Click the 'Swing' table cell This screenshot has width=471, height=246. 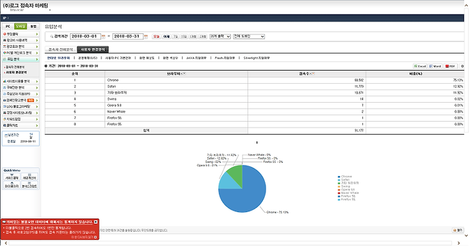coord(112,99)
